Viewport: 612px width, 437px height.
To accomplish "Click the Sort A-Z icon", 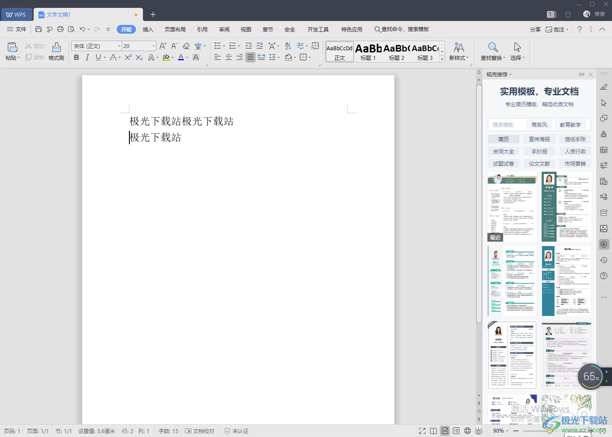I will click(288, 46).
